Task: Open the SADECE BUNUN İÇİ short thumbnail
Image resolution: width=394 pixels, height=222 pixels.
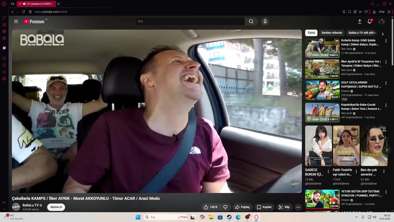Action: click(319, 146)
